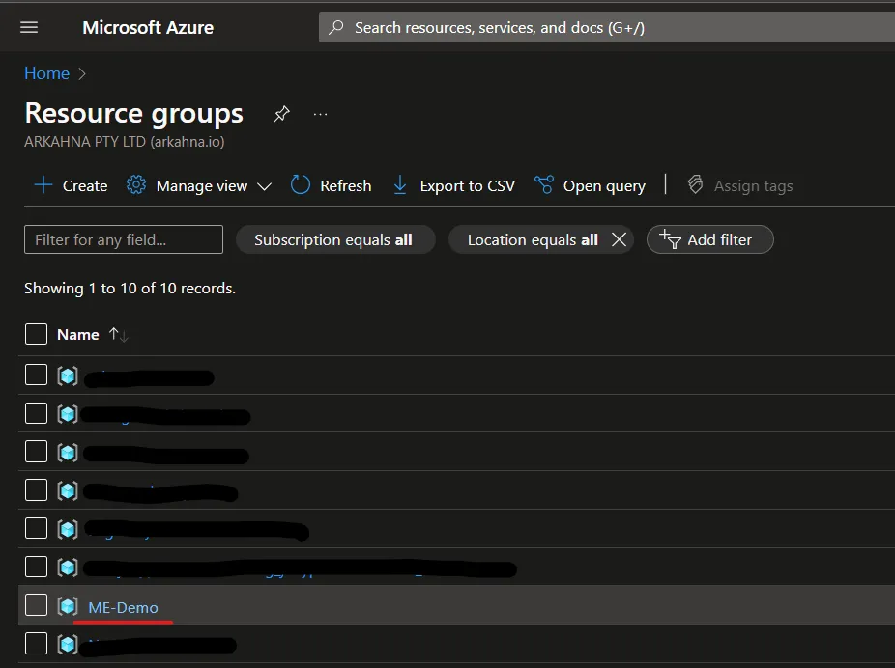Click the Create button label
Image resolution: width=895 pixels, height=668 pixels.
point(85,185)
